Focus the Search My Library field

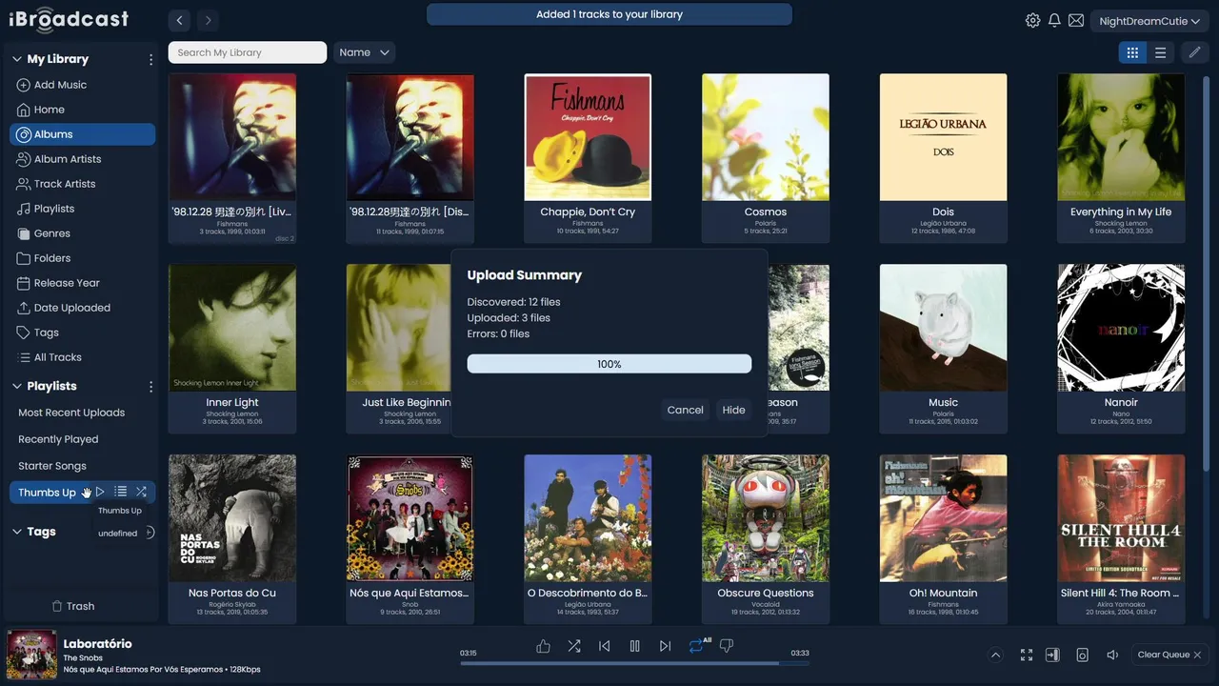(248, 52)
